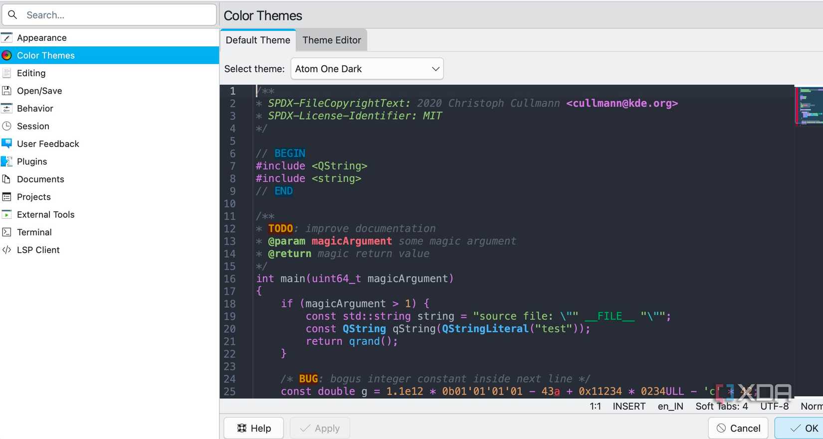
Task: Click the code minimap in preview
Action: (x=809, y=106)
